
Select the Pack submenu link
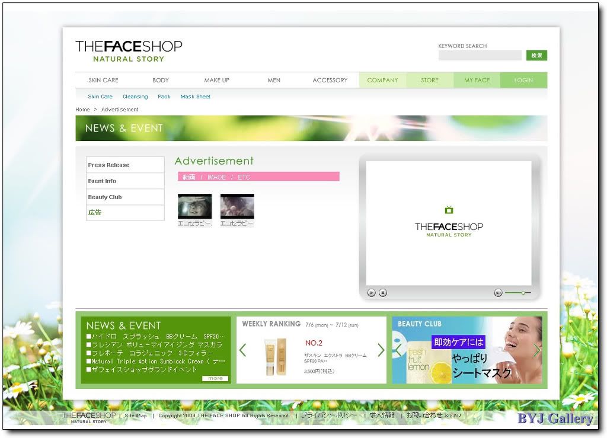coord(164,97)
